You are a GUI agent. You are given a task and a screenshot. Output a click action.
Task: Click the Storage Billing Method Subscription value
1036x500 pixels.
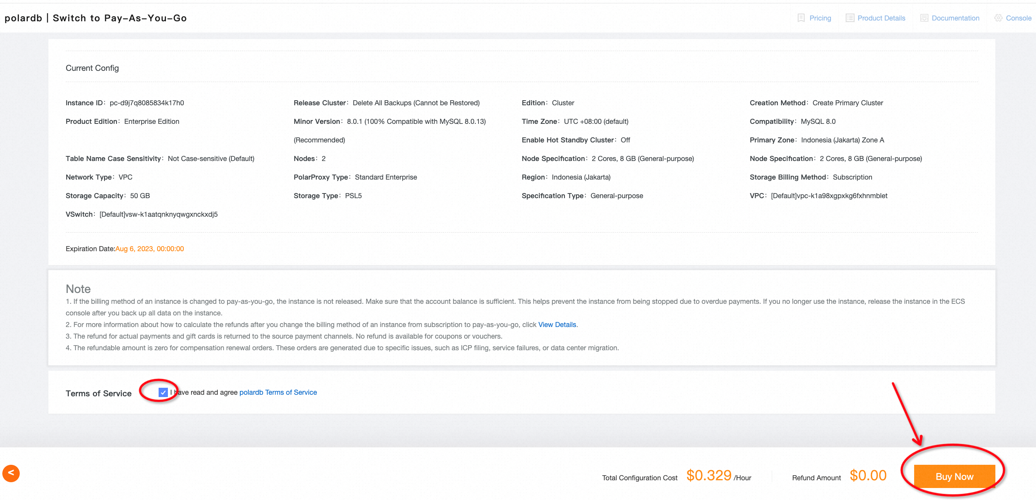click(x=852, y=177)
